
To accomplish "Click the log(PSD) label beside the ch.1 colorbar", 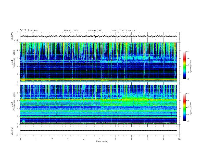I will 191,67.
